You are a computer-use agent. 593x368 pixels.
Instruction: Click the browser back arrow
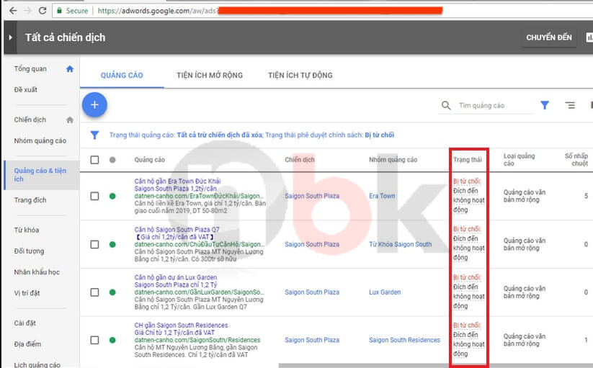point(13,11)
